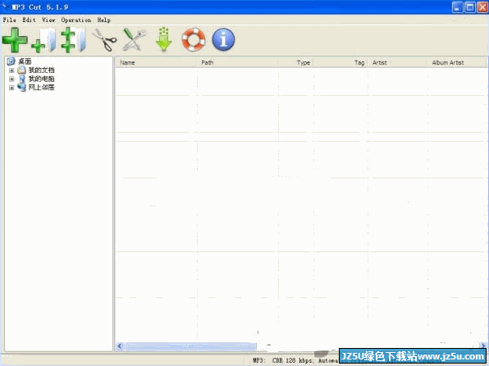This screenshot has width=489, height=366.
Task: Open help via the lifebuoy icon
Action: [x=194, y=40]
